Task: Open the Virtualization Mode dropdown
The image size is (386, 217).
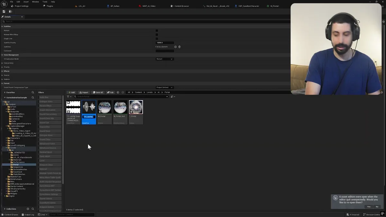Action: coord(164,59)
